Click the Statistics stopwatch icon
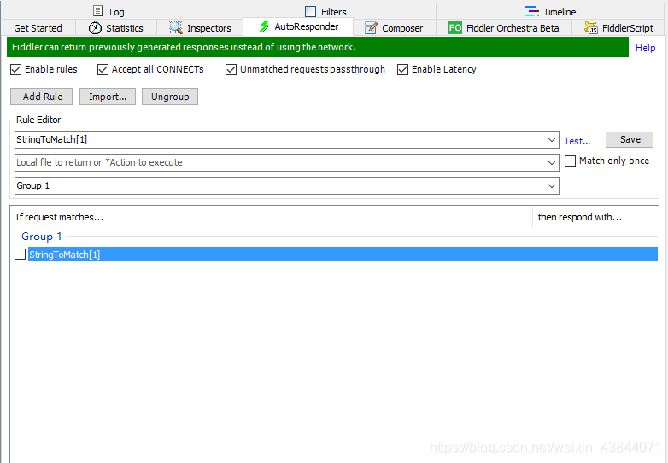Viewport: 668px width, 463px height. 95,27
